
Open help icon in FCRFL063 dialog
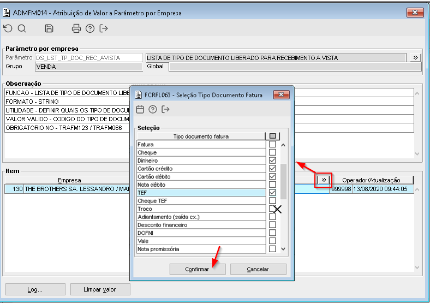pyautogui.click(x=153, y=110)
